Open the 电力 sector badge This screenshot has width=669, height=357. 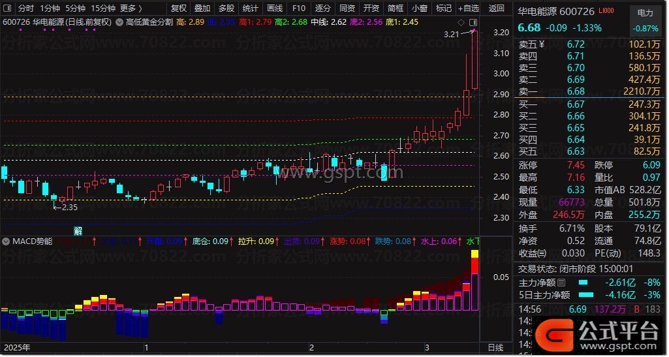(x=645, y=12)
